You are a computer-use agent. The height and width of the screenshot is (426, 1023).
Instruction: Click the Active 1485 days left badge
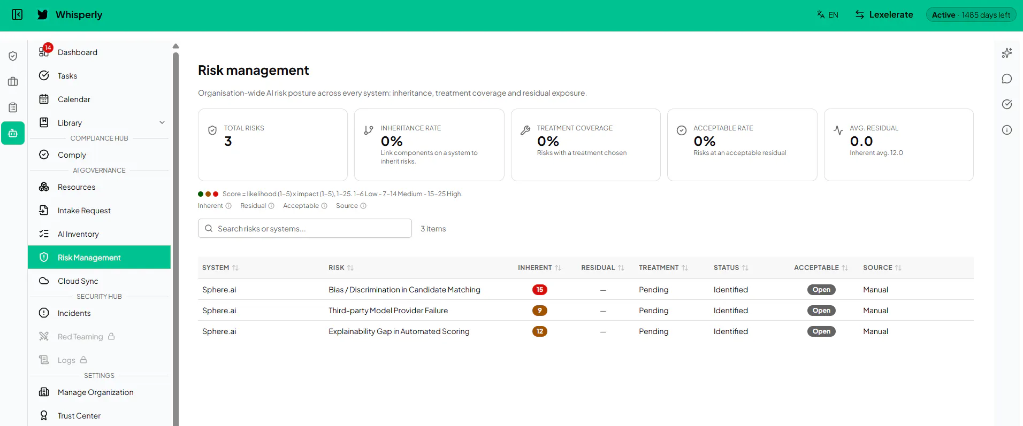coord(971,15)
